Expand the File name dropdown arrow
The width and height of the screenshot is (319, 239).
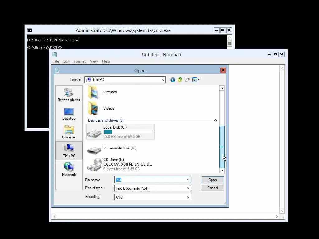(x=188, y=180)
